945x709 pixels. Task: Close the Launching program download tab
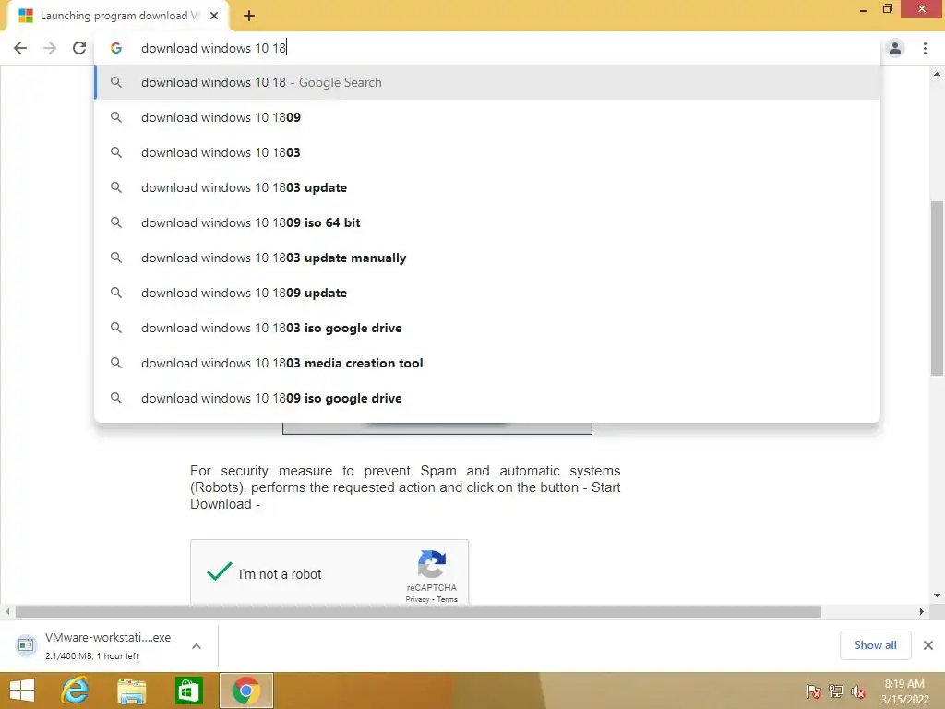[x=214, y=16]
